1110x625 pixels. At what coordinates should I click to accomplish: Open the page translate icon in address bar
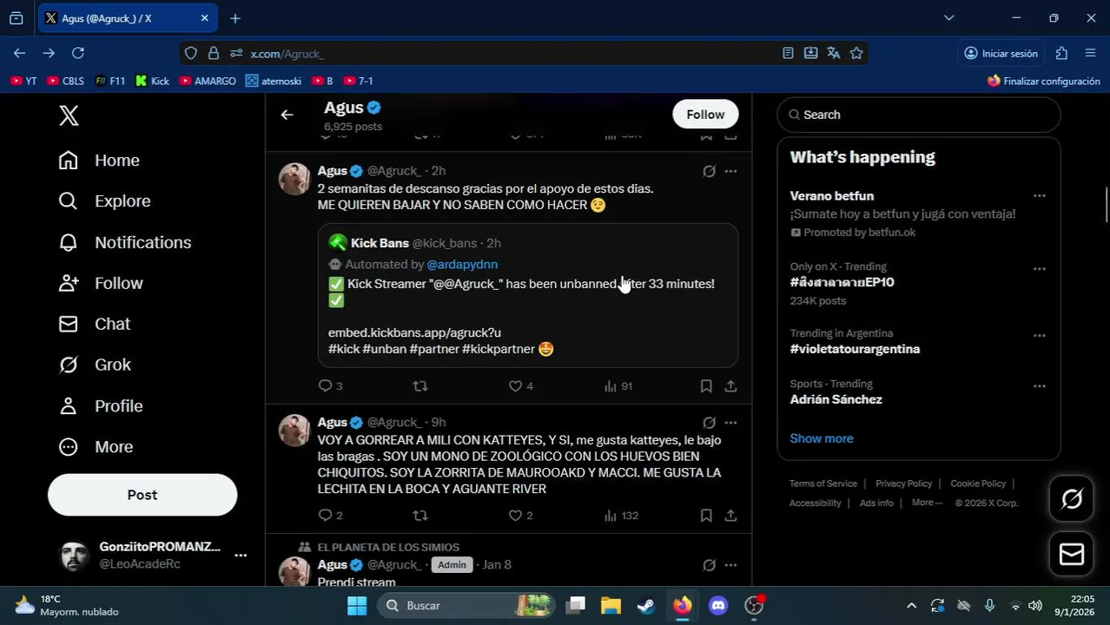(x=834, y=53)
